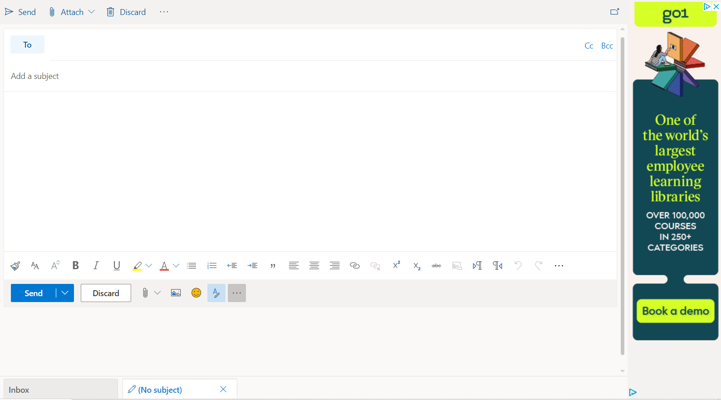Screen dimensions: 721x400
Task: Click Book a demo ad button
Action: tap(676, 311)
